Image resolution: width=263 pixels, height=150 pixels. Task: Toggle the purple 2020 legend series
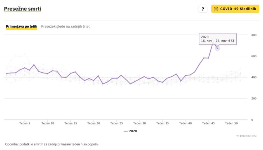130,131
